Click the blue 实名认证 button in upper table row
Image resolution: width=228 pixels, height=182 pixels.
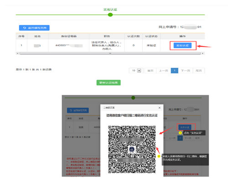(x=182, y=45)
